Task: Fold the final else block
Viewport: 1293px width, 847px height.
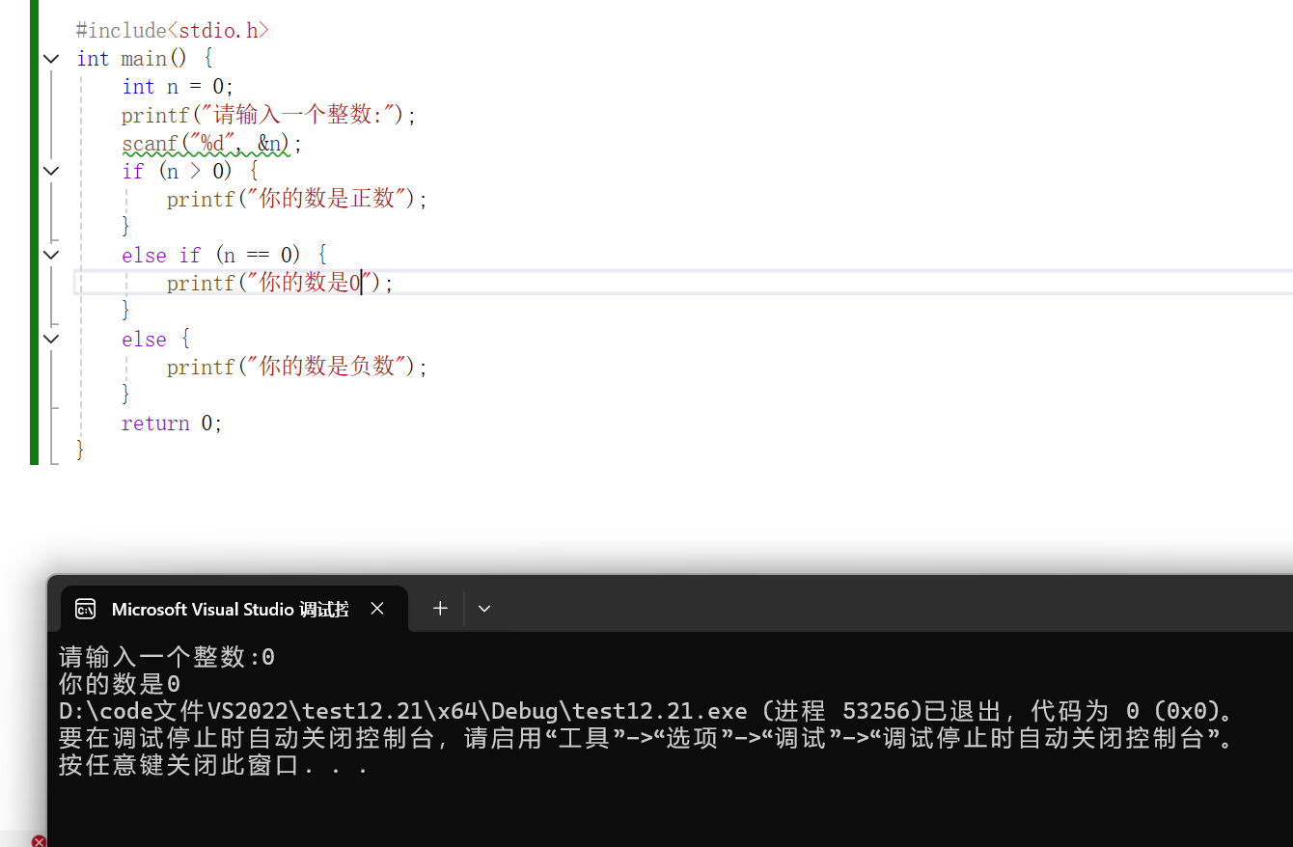Action: (51, 339)
